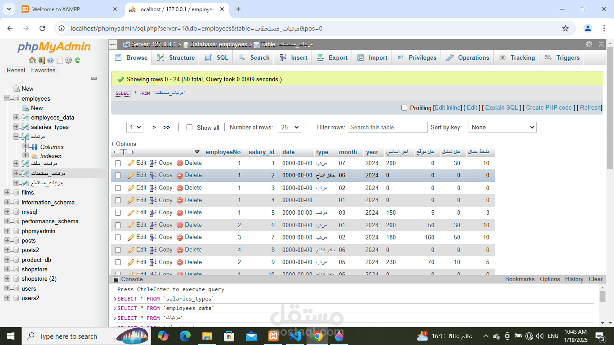Click the Indexes folder icon
Viewport: 614px width, 345px height.
[35, 156]
